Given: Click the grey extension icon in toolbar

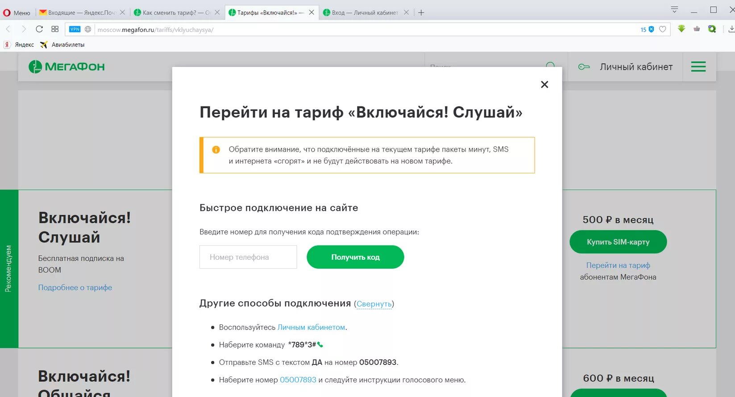Looking at the screenshot, I should pyautogui.click(x=697, y=29).
